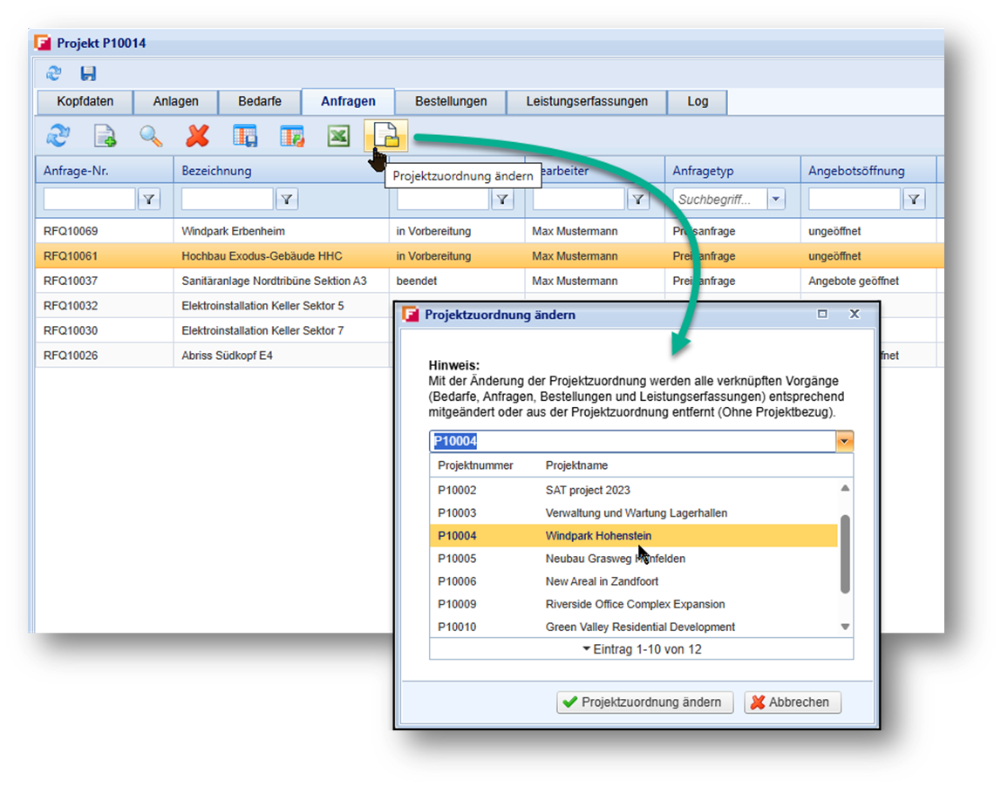
Task: Open the Anlagen tab
Action: [x=175, y=101]
